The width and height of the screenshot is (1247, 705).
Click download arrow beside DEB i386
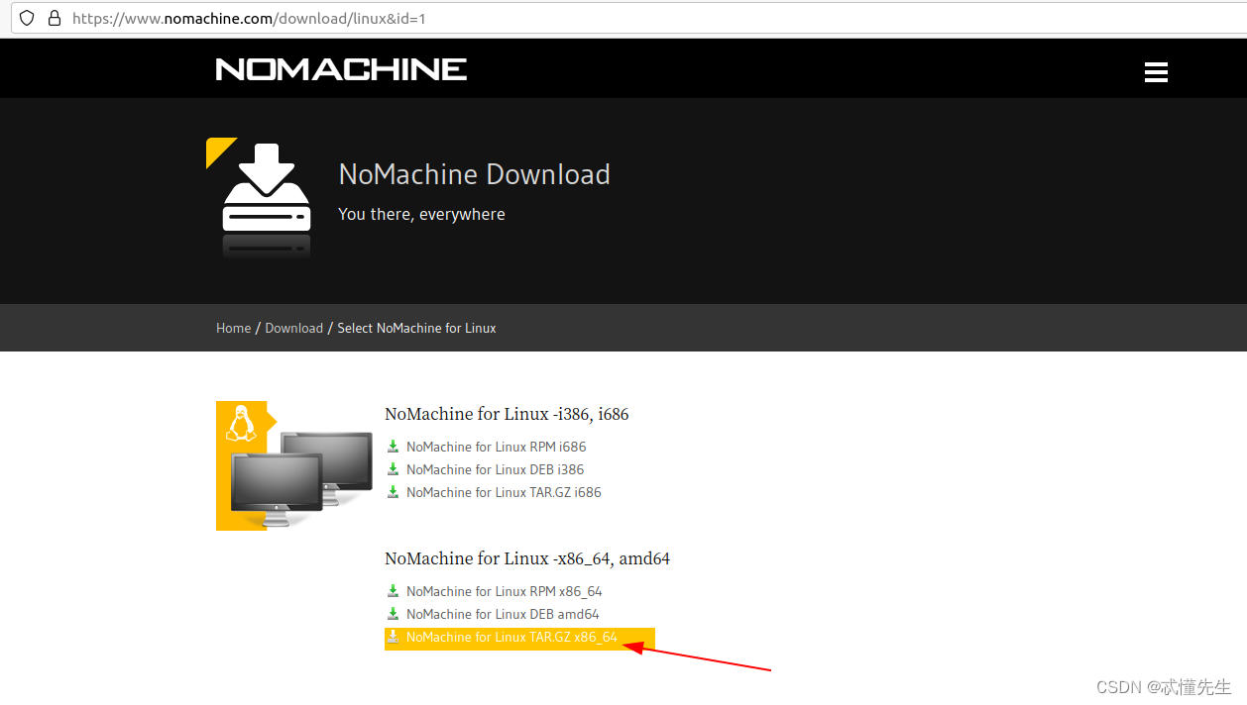click(x=393, y=469)
